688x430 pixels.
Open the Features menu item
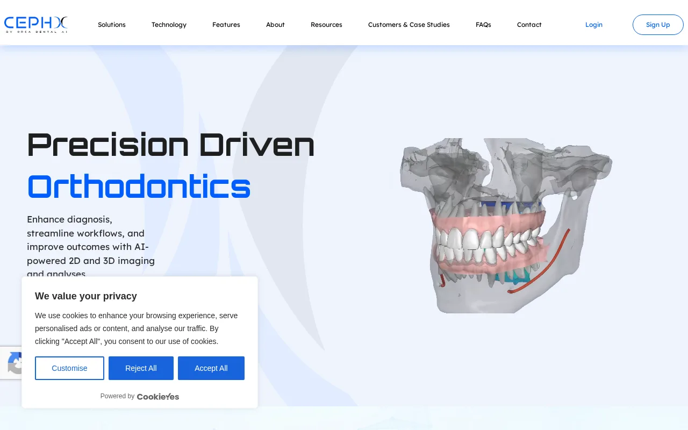pyautogui.click(x=226, y=25)
